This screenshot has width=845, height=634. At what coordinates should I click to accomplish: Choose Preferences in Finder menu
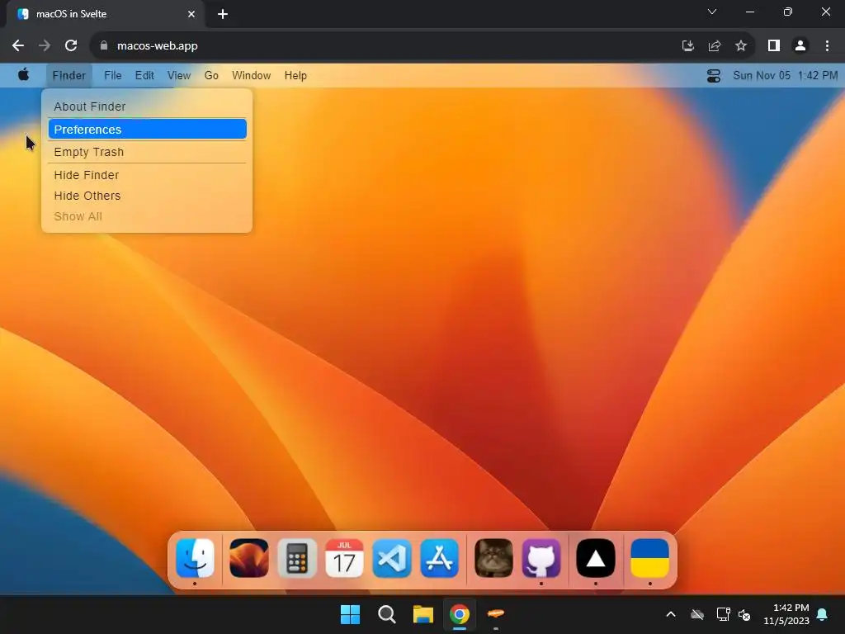(147, 130)
